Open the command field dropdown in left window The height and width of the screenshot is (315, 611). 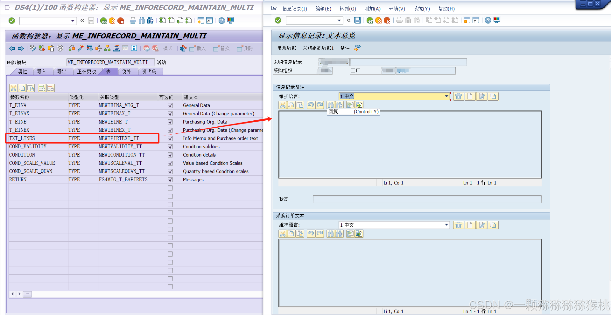(x=73, y=20)
